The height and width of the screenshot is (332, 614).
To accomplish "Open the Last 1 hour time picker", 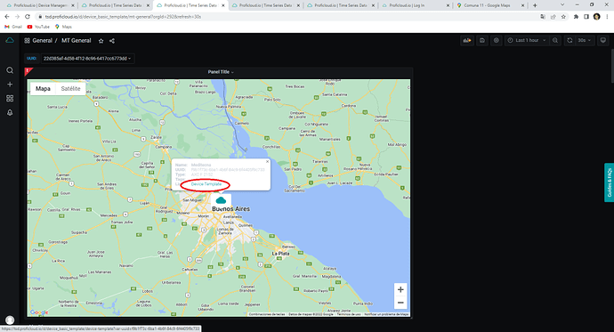I will tap(527, 40).
